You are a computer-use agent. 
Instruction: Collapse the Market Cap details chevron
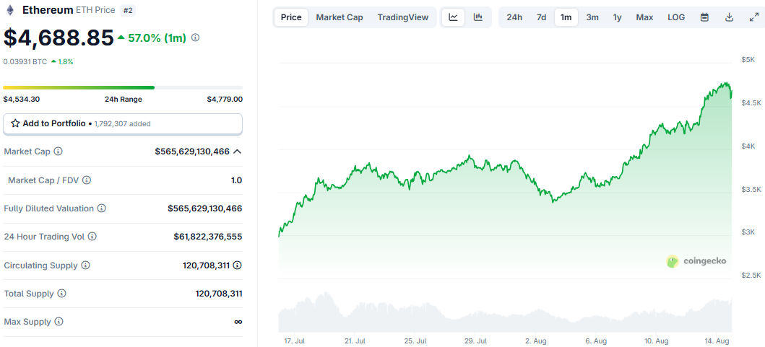(238, 151)
